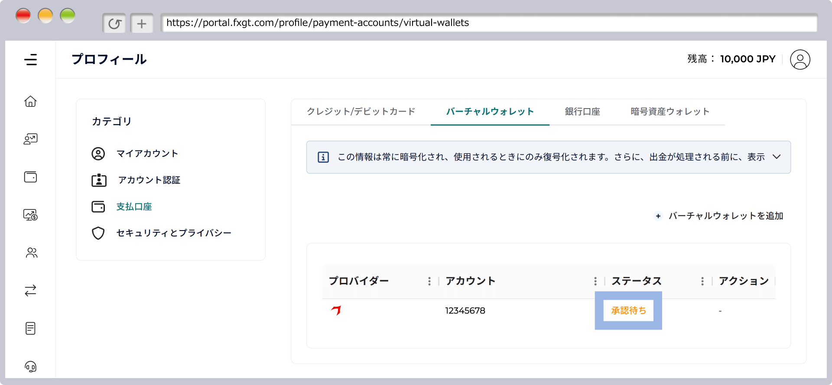Click the green maximize window button
Image resolution: width=832 pixels, height=385 pixels.
click(x=68, y=16)
